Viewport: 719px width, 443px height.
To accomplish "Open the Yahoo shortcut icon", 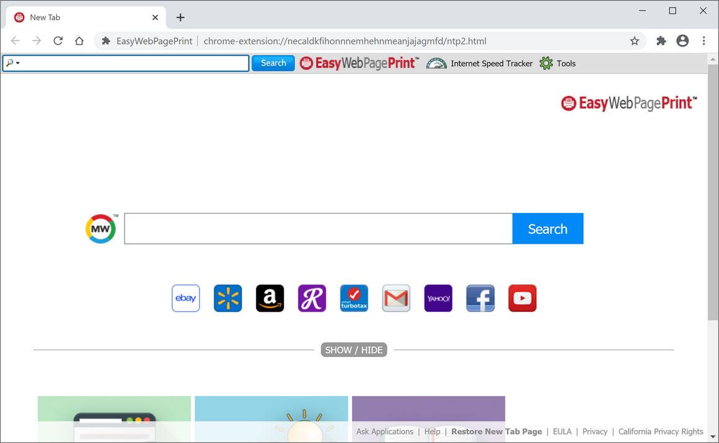I will (438, 298).
